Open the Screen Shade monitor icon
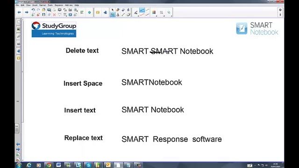The width and height of the screenshot is (299, 168). coord(60,10)
